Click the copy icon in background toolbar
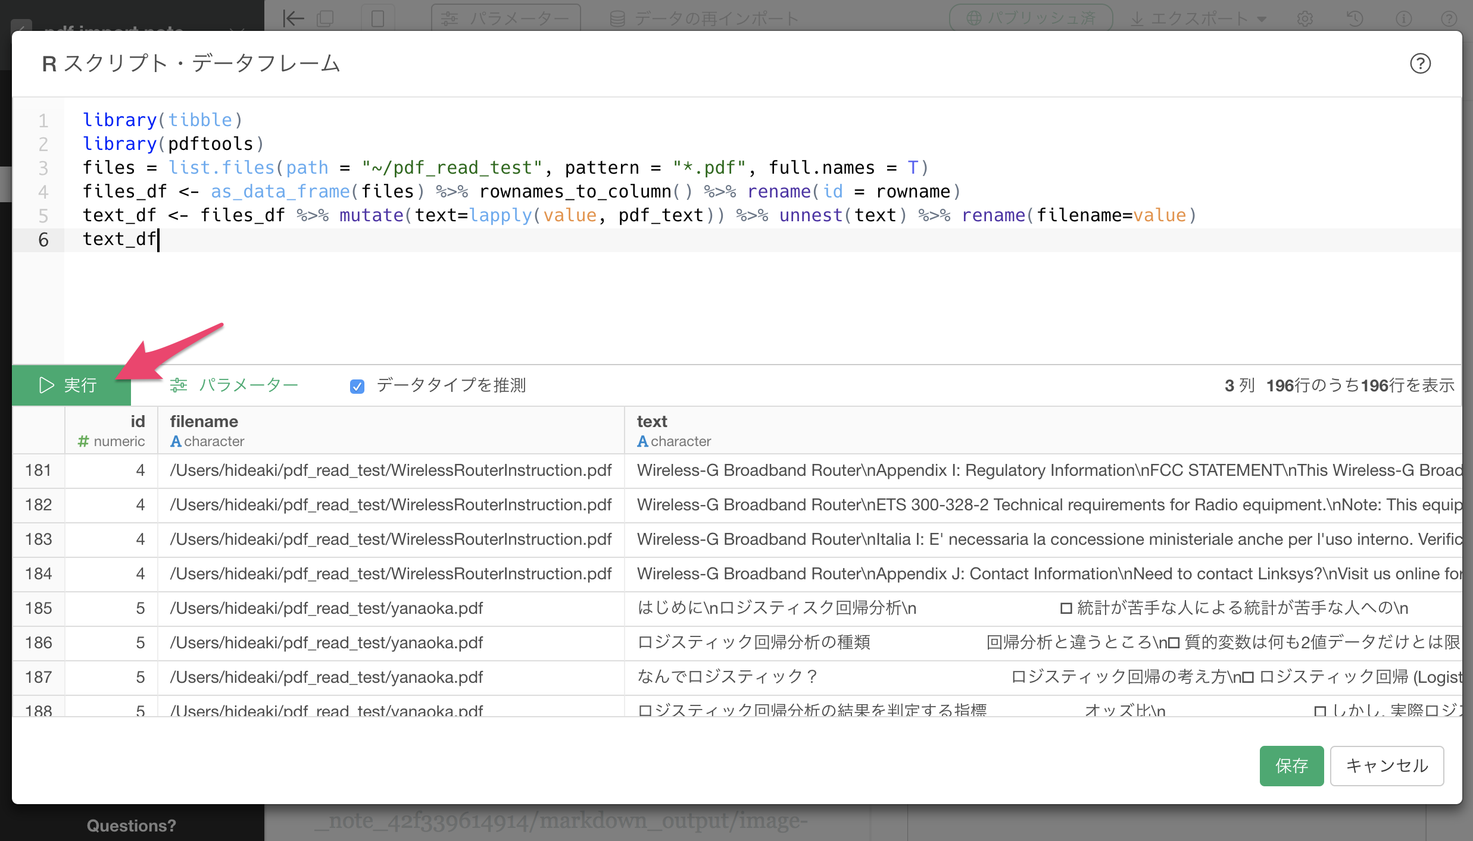The image size is (1473, 841). 325,18
